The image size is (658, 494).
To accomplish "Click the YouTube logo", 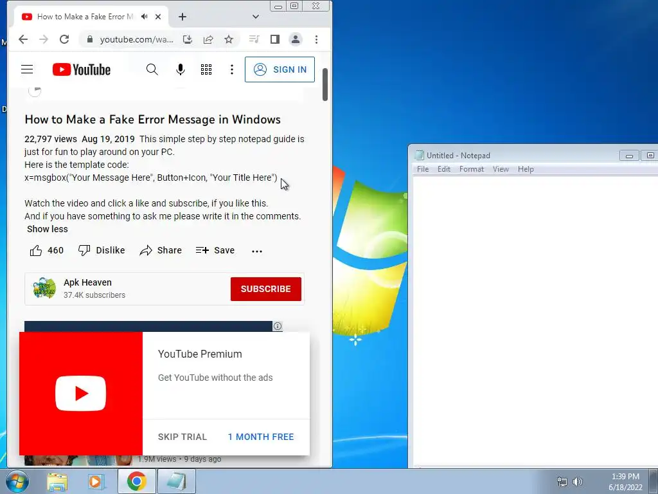I will pyautogui.click(x=82, y=69).
